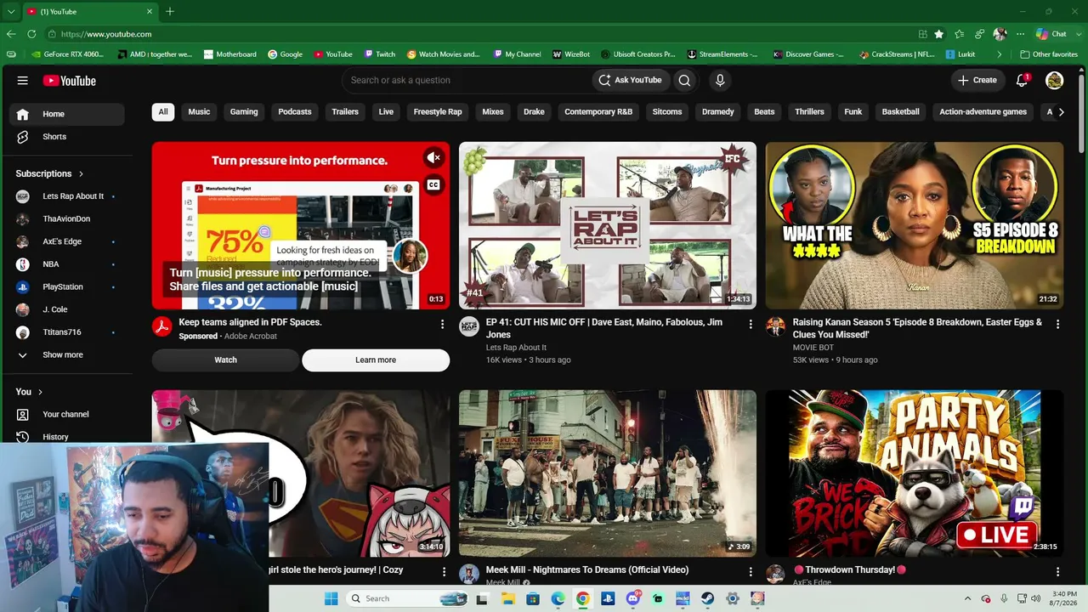
Task: Expand the Subscriptions section
Action: (x=50, y=173)
